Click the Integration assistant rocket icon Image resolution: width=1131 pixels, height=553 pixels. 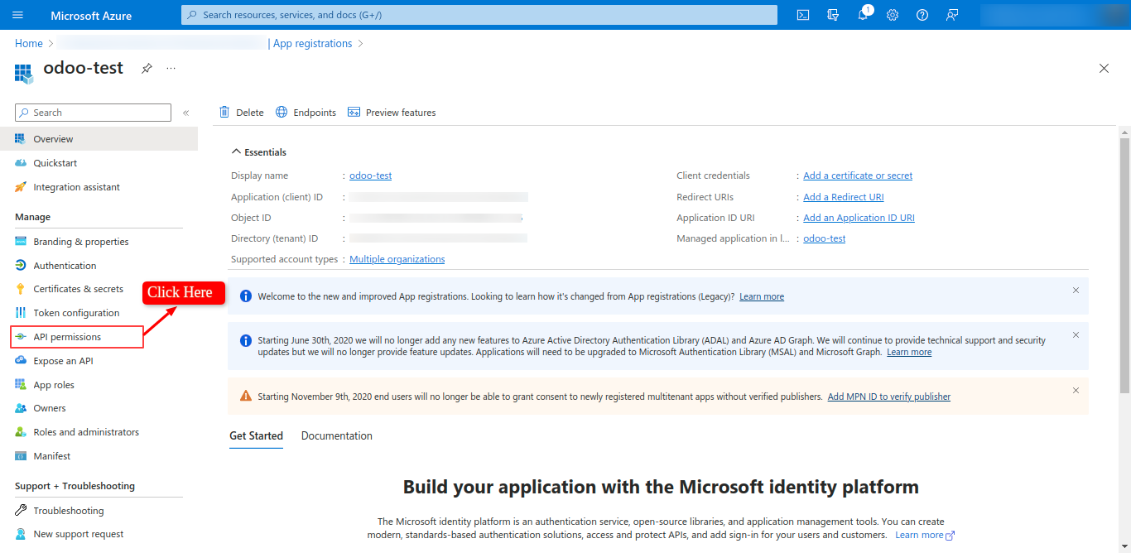coord(21,187)
